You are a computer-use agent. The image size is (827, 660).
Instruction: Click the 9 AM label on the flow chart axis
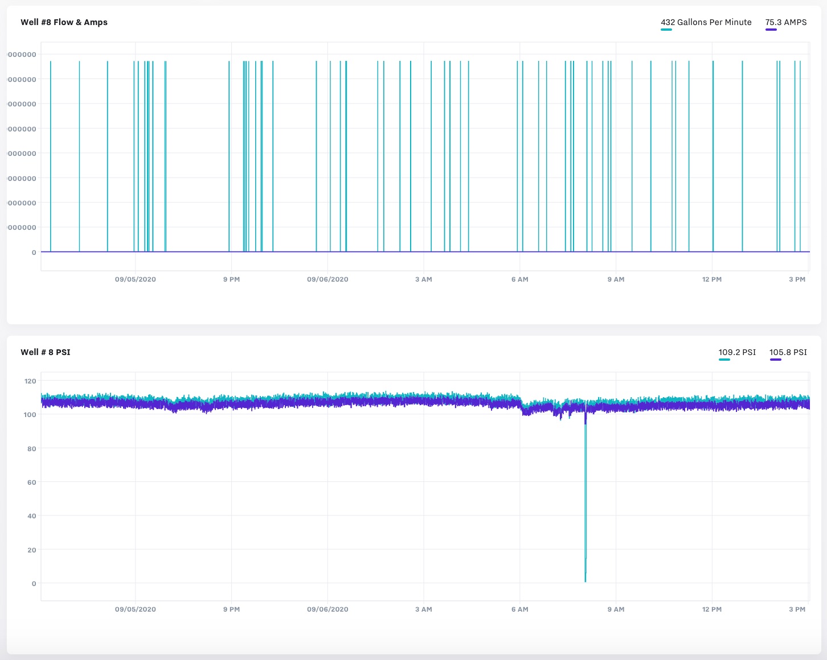616,279
